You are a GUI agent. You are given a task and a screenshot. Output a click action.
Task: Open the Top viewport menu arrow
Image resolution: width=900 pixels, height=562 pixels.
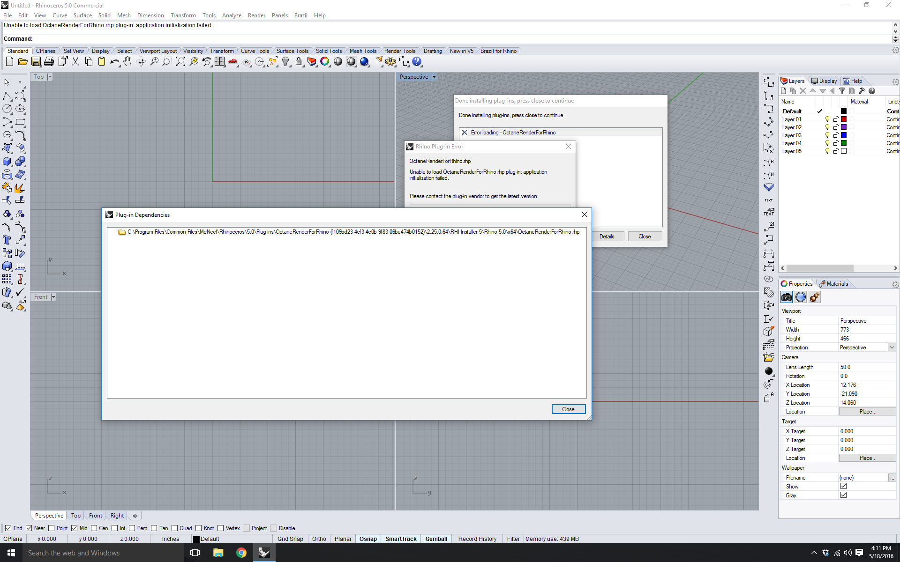tap(50, 77)
